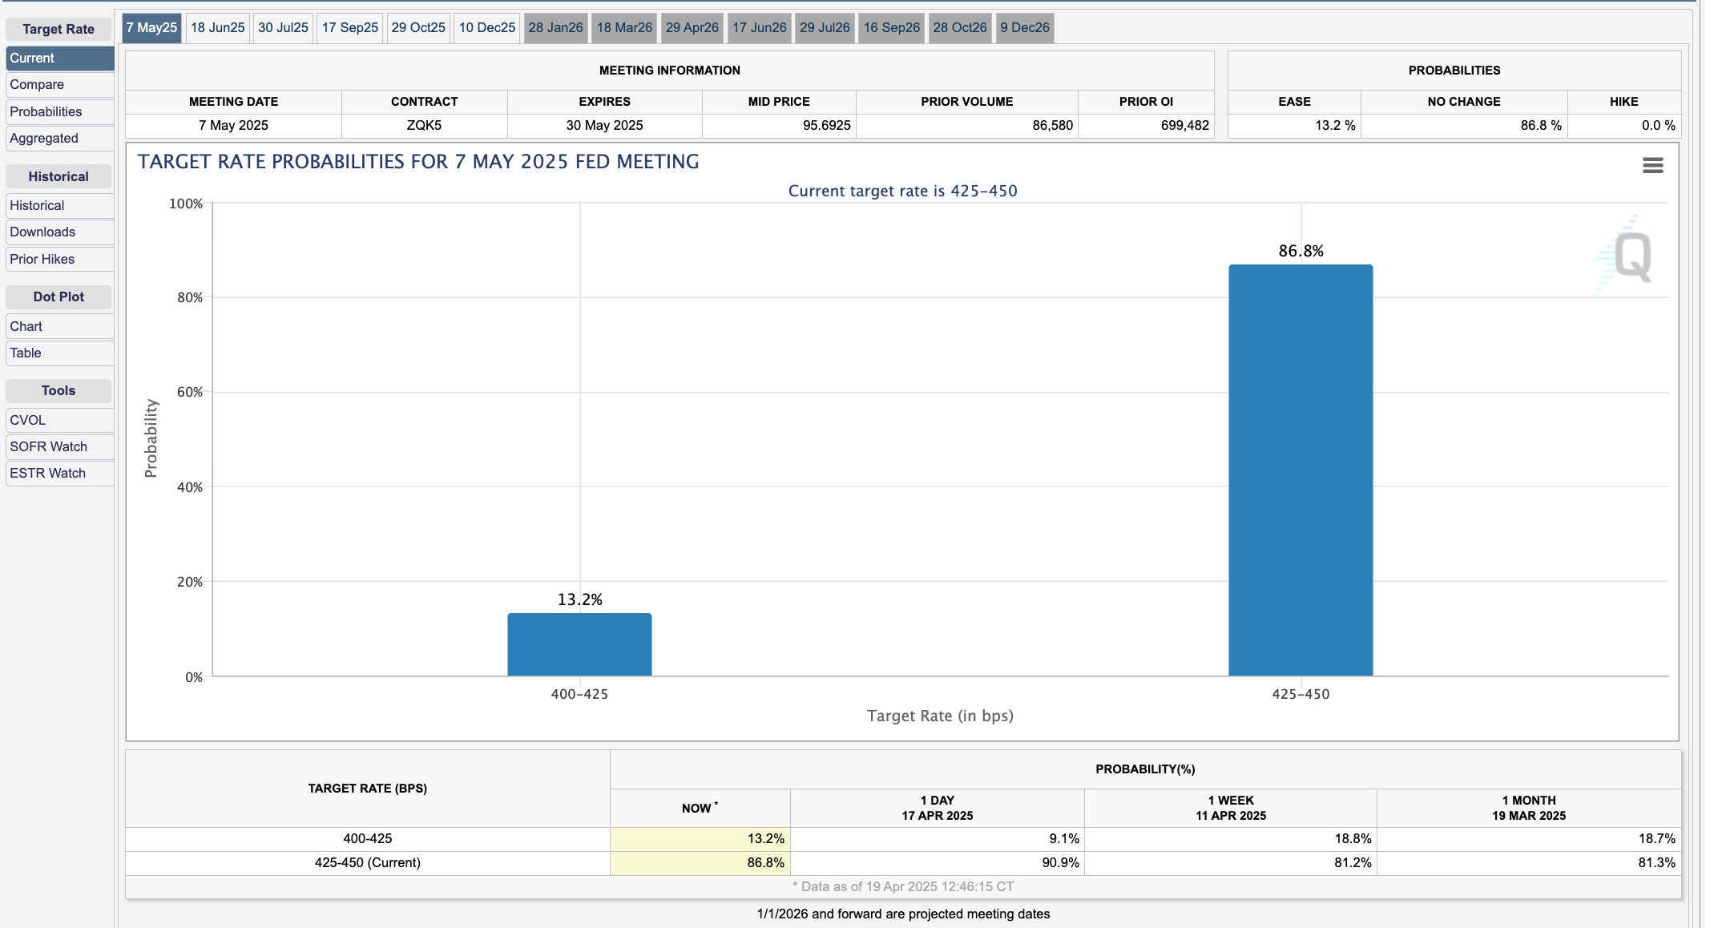Select the 28 Jan26 projected meeting tab
1710x928 pixels.
[555, 28]
